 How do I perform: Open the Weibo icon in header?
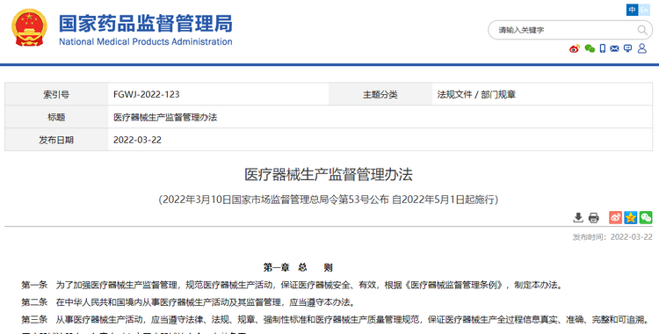pyautogui.click(x=575, y=49)
